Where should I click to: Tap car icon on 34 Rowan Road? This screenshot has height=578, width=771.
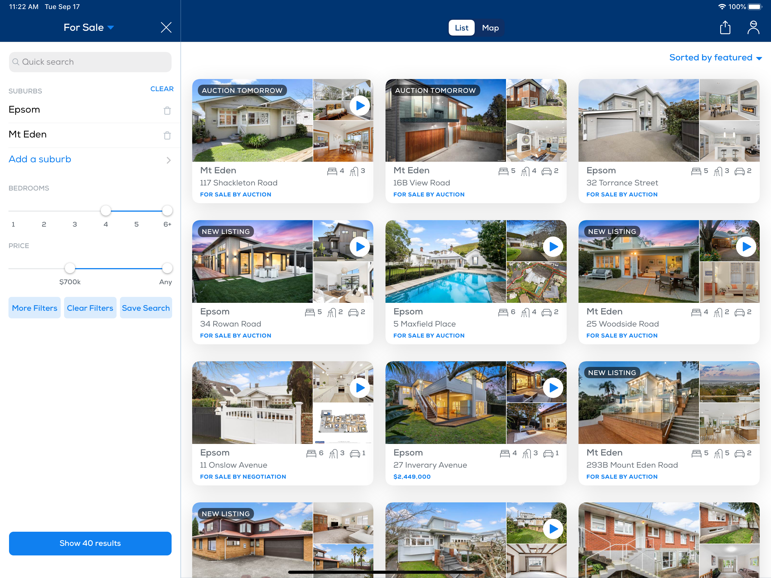point(353,312)
